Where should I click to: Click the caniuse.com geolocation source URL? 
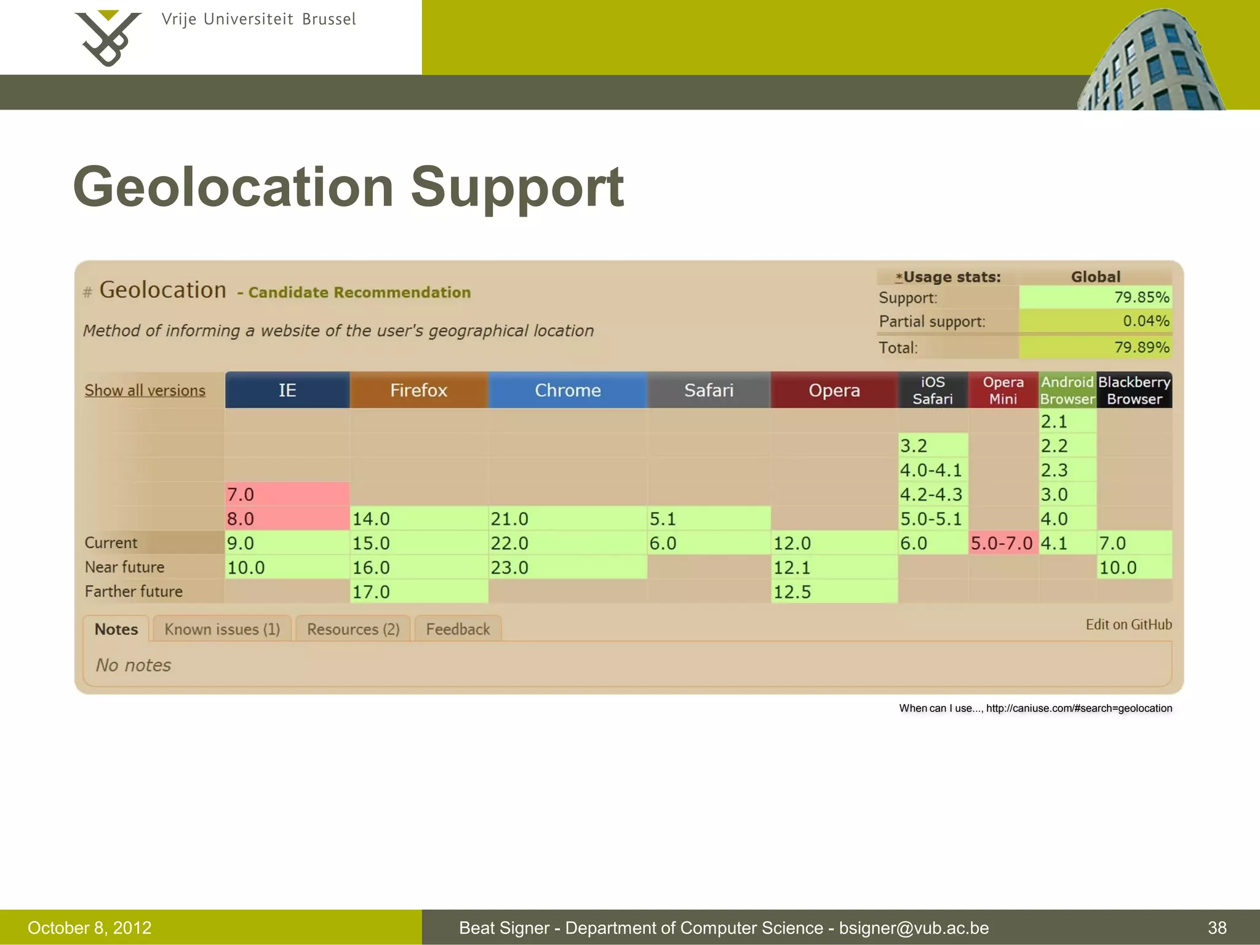[x=1079, y=708]
